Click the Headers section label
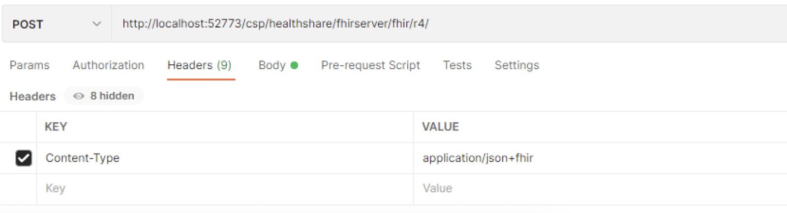The height and width of the screenshot is (213, 787). click(32, 96)
